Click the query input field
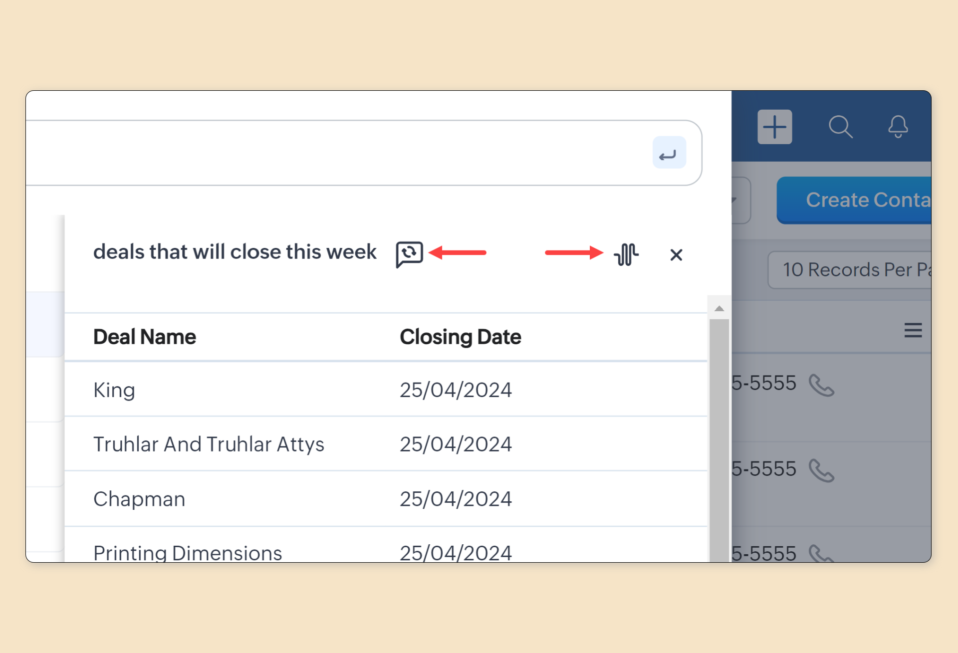This screenshot has height=653, width=958. coord(339,153)
